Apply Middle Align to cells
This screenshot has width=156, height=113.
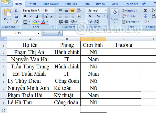pos(67,10)
